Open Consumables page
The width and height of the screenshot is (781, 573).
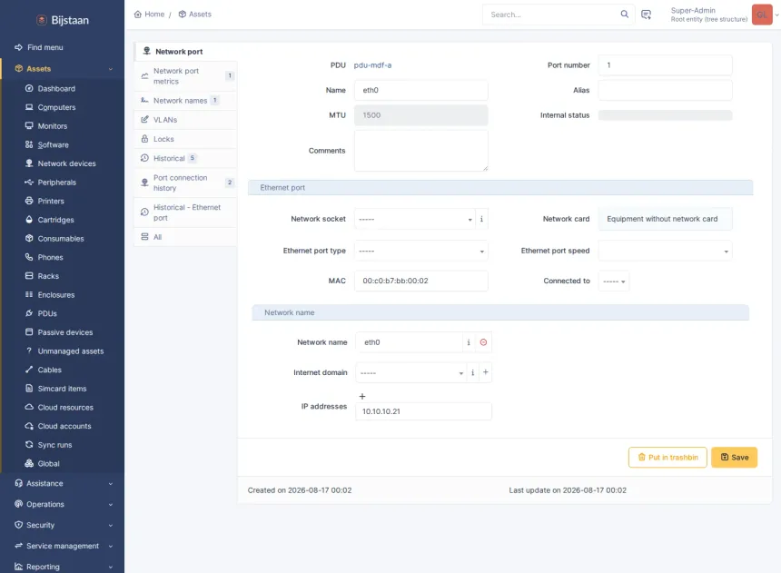[61, 239]
